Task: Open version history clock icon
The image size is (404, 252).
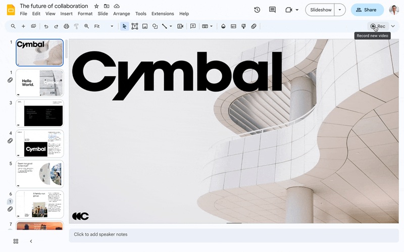Action: (257, 10)
